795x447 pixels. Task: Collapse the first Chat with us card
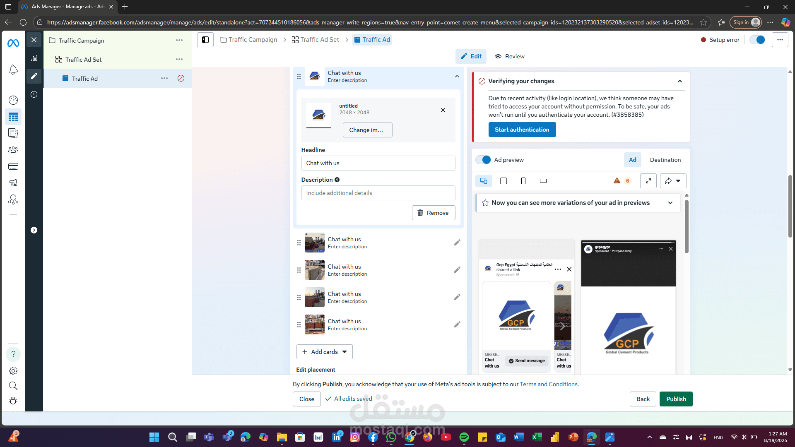[x=457, y=77]
